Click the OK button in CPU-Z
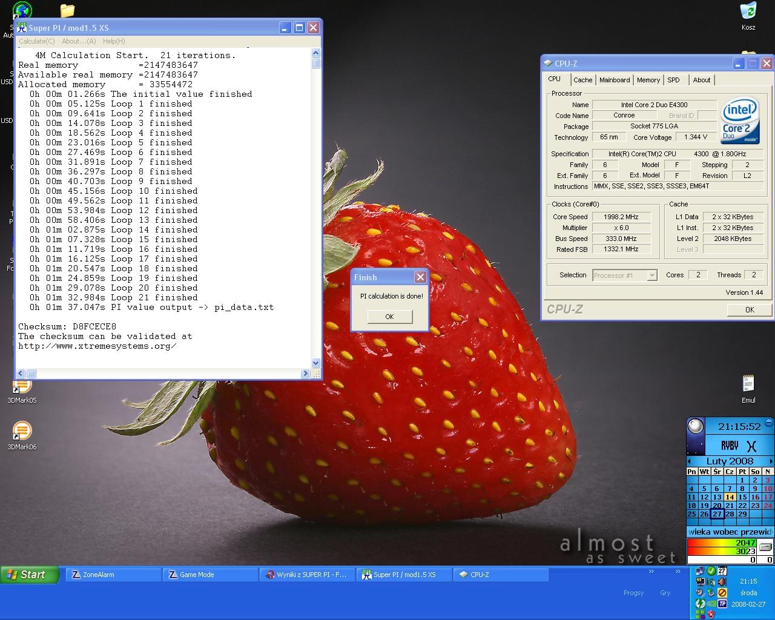The width and height of the screenshot is (775, 620). (x=750, y=309)
